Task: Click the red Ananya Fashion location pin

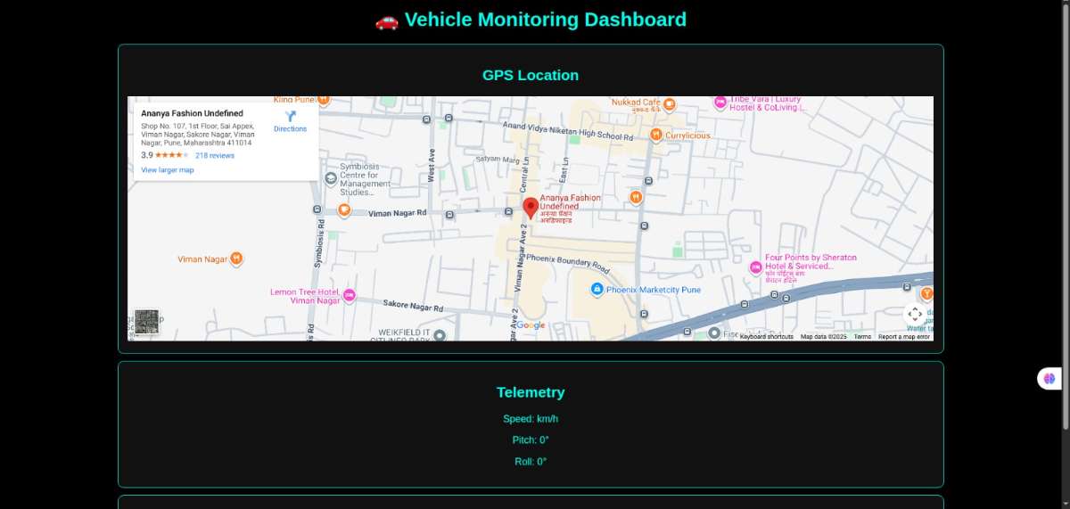Action: pyautogui.click(x=531, y=208)
